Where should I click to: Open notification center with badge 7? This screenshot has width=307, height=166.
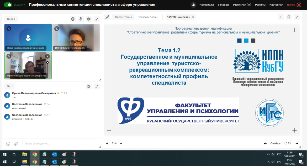pyautogui.click(x=301, y=155)
